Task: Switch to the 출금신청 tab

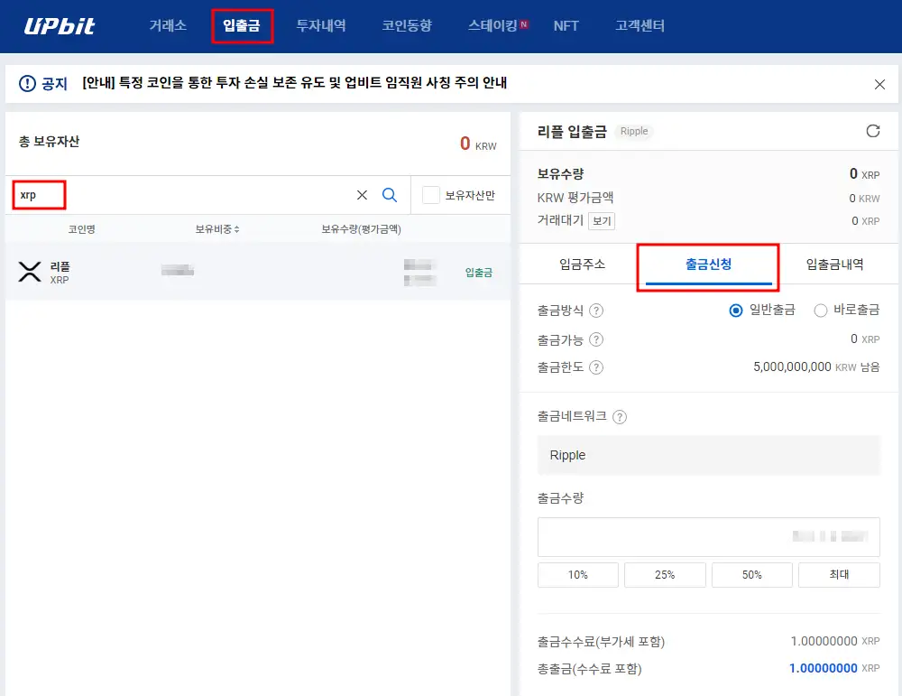Action: click(709, 264)
